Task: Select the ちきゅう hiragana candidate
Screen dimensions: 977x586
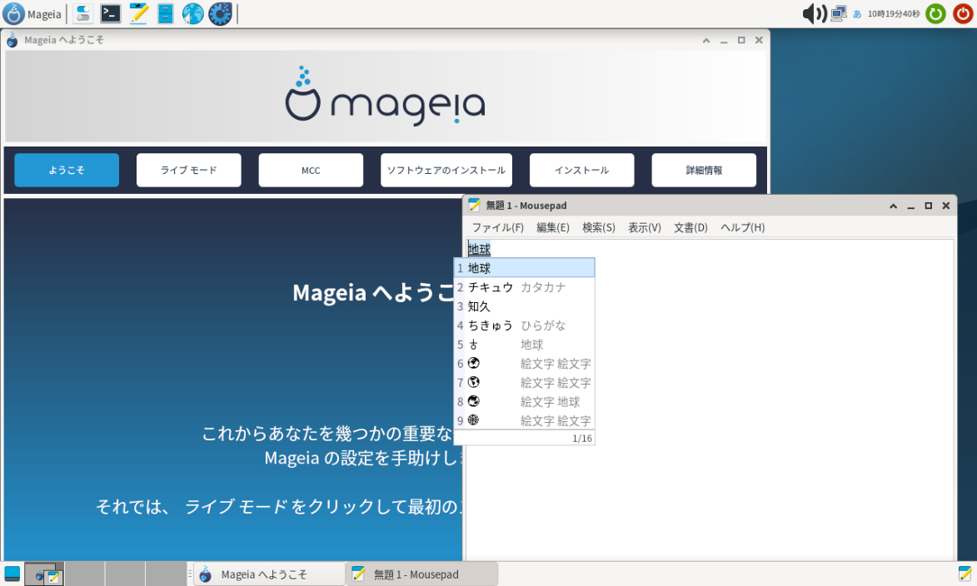Action: tap(491, 325)
